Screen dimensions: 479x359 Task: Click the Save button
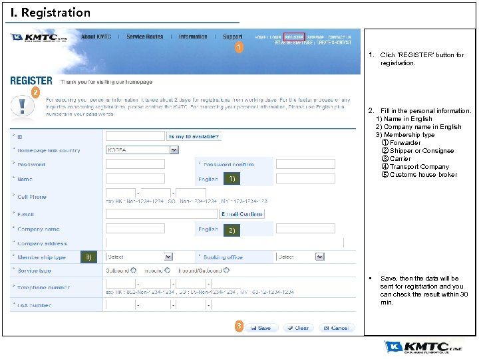point(261,328)
